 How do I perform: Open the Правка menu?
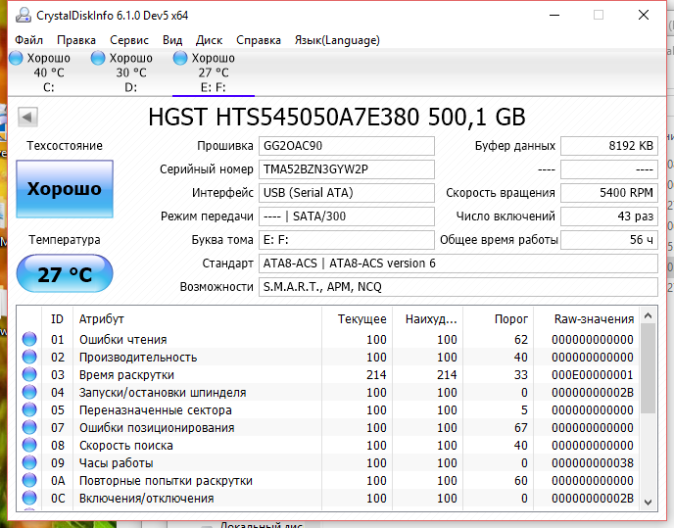(x=76, y=40)
